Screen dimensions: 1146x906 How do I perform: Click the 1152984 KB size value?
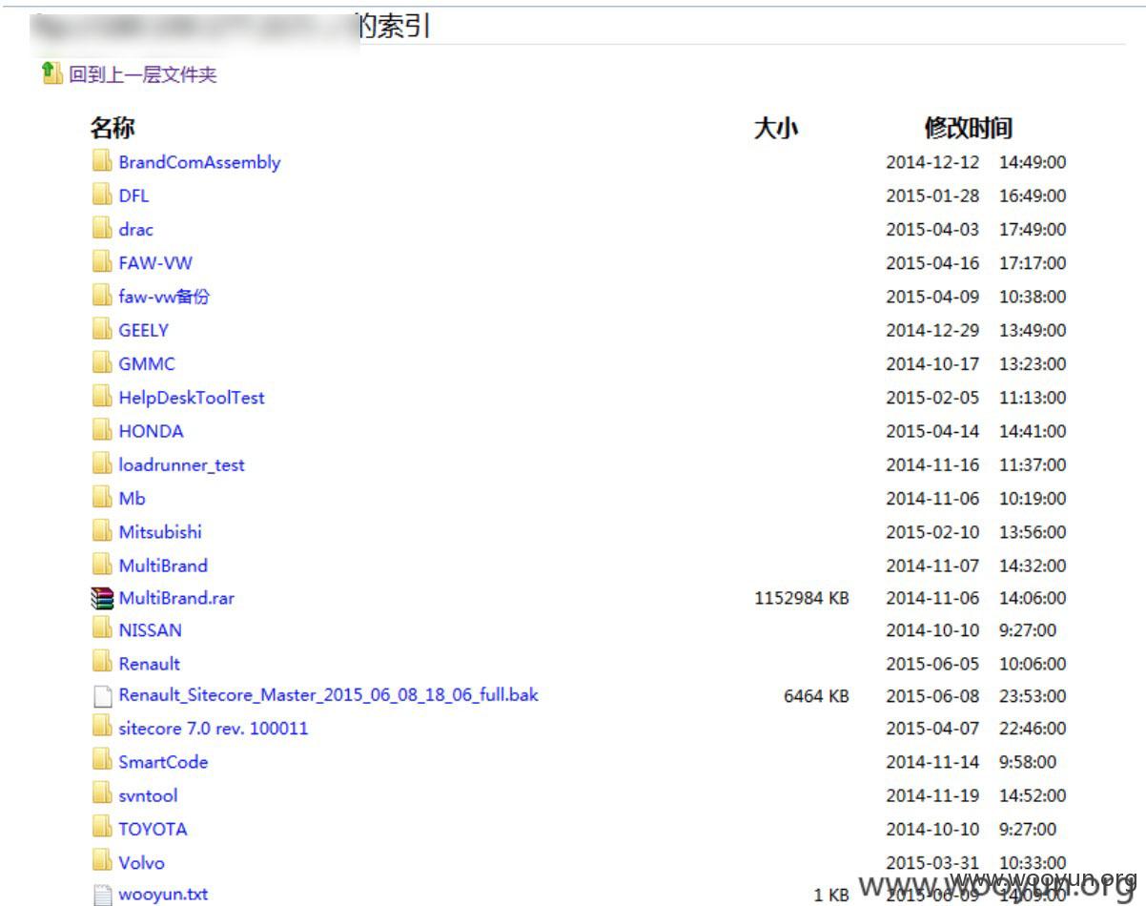click(x=802, y=599)
